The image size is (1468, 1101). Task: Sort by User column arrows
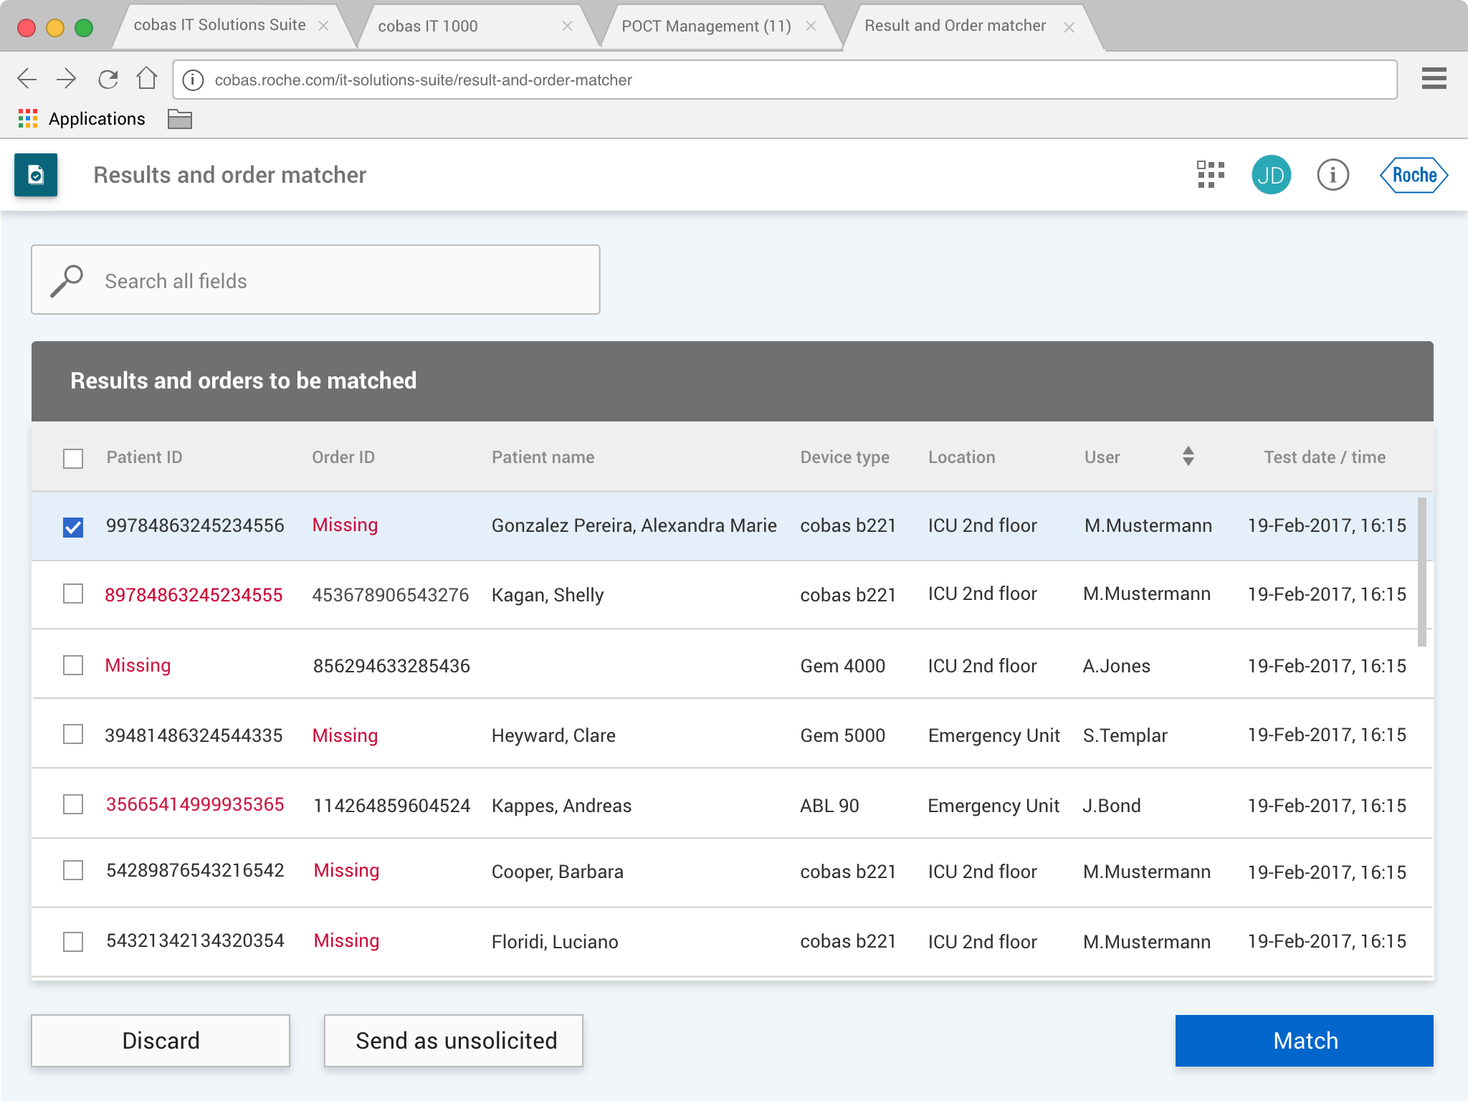1188,457
